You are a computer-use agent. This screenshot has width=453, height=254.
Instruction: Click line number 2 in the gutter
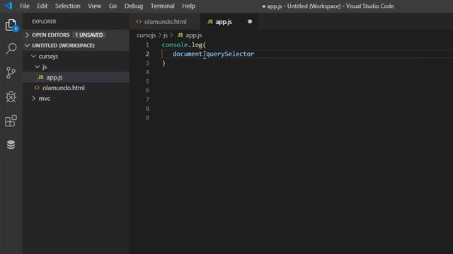coord(147,54)
